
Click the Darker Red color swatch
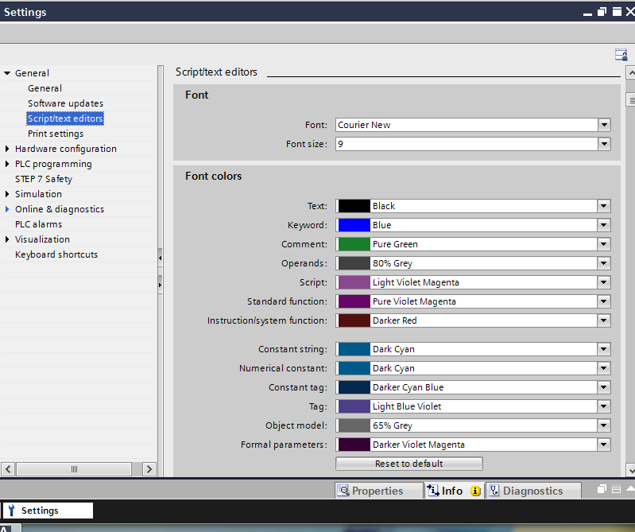[x=354, y=320]
